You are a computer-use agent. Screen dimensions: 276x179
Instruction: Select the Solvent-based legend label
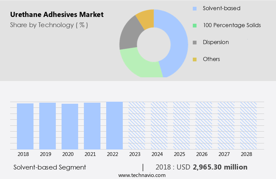coord(222,8)
